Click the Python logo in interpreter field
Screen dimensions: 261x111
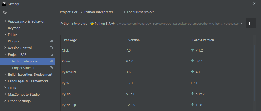pyautogui.click(x=92, y=24)
